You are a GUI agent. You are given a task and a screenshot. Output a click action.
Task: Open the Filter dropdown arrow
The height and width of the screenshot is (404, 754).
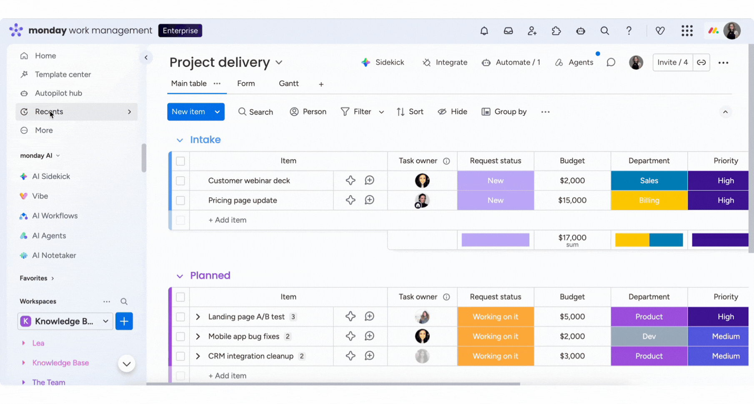381,112
